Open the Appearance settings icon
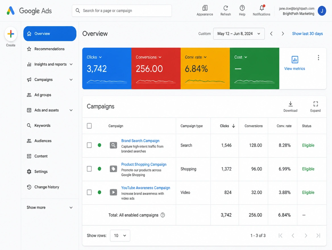Screen dimensions: 332x250 point(205,8)
